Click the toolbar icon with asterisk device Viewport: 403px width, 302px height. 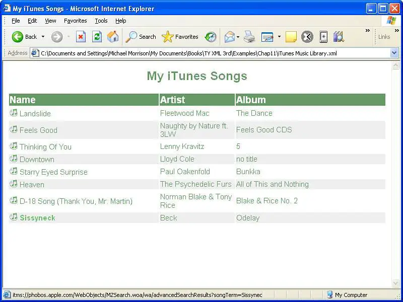coord(323,37)
